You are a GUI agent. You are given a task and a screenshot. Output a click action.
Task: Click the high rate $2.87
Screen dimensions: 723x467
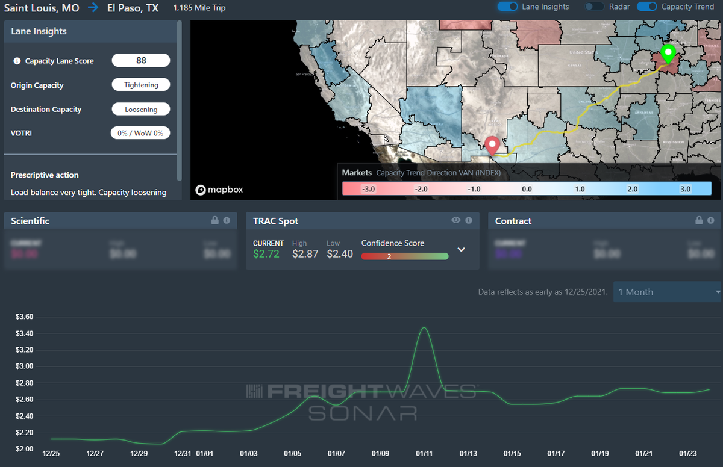pyautogui.click(x=305, y=254)
